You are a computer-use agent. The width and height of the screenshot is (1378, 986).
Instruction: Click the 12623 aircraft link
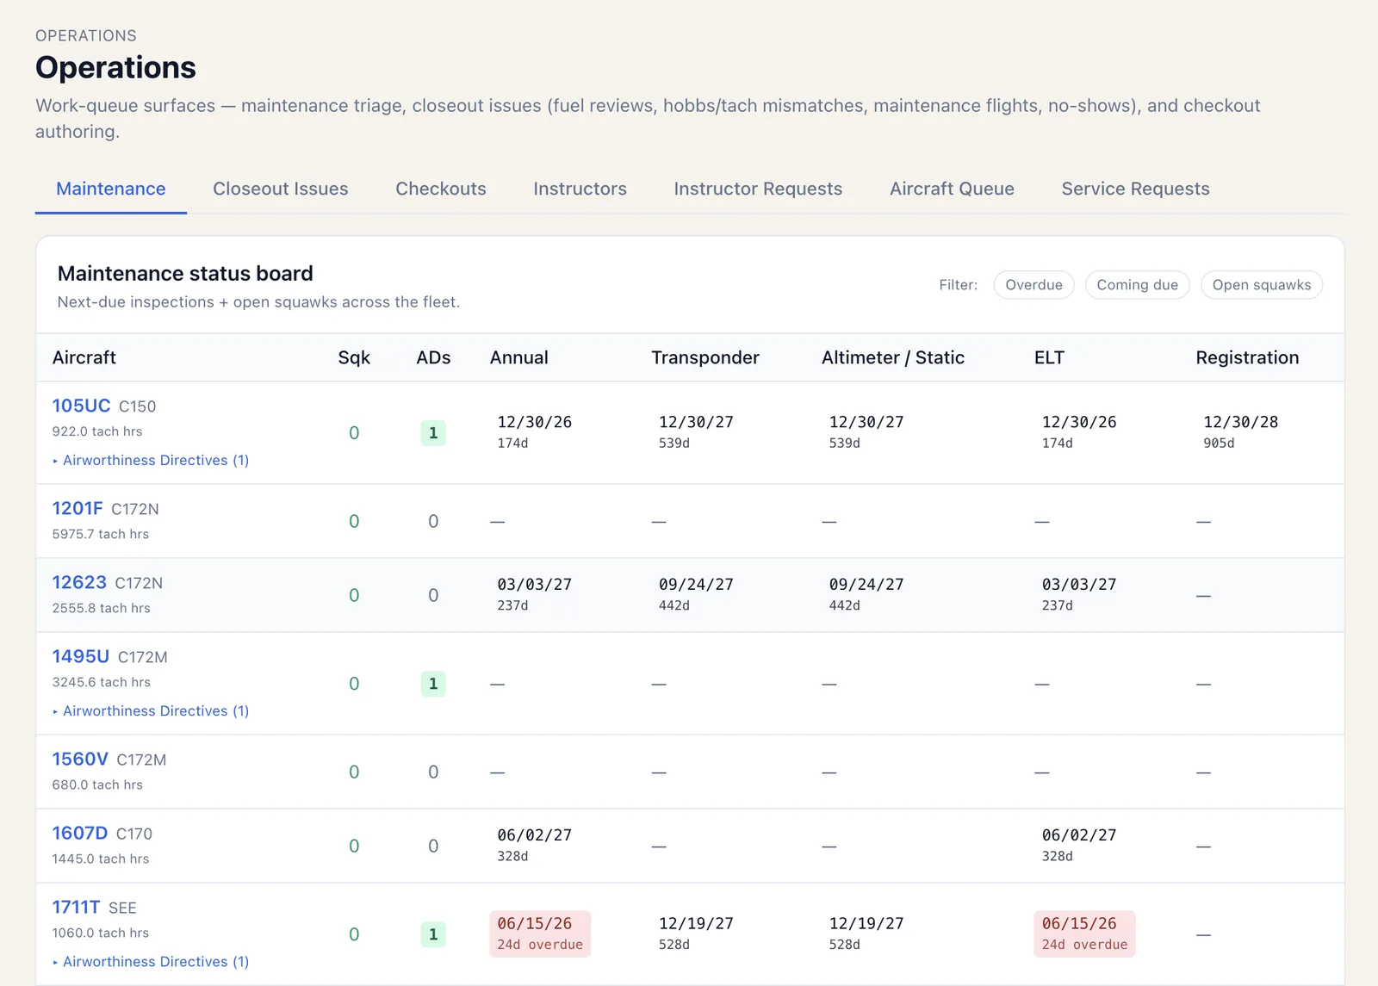(x=79, y=582)
